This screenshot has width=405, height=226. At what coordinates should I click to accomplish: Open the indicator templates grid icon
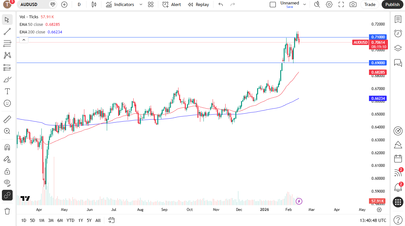151,4
